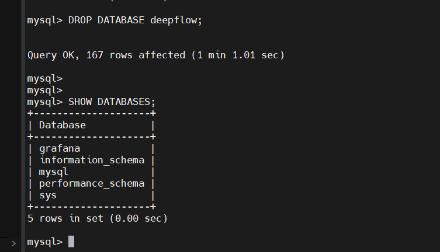Click the "(1 min 1.01 sec)" timing text
Viewport: 440px width, 252px height.
click(x=237, y=55)
